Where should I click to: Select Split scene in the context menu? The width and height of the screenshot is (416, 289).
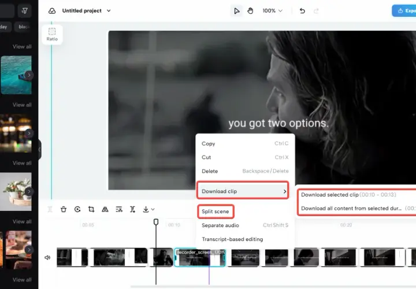coord(216,212)
